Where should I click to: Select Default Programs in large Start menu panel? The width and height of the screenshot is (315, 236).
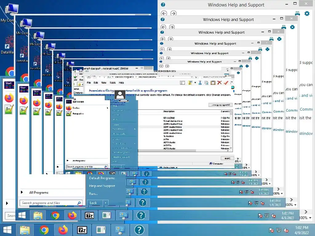[x=102, y=178]
